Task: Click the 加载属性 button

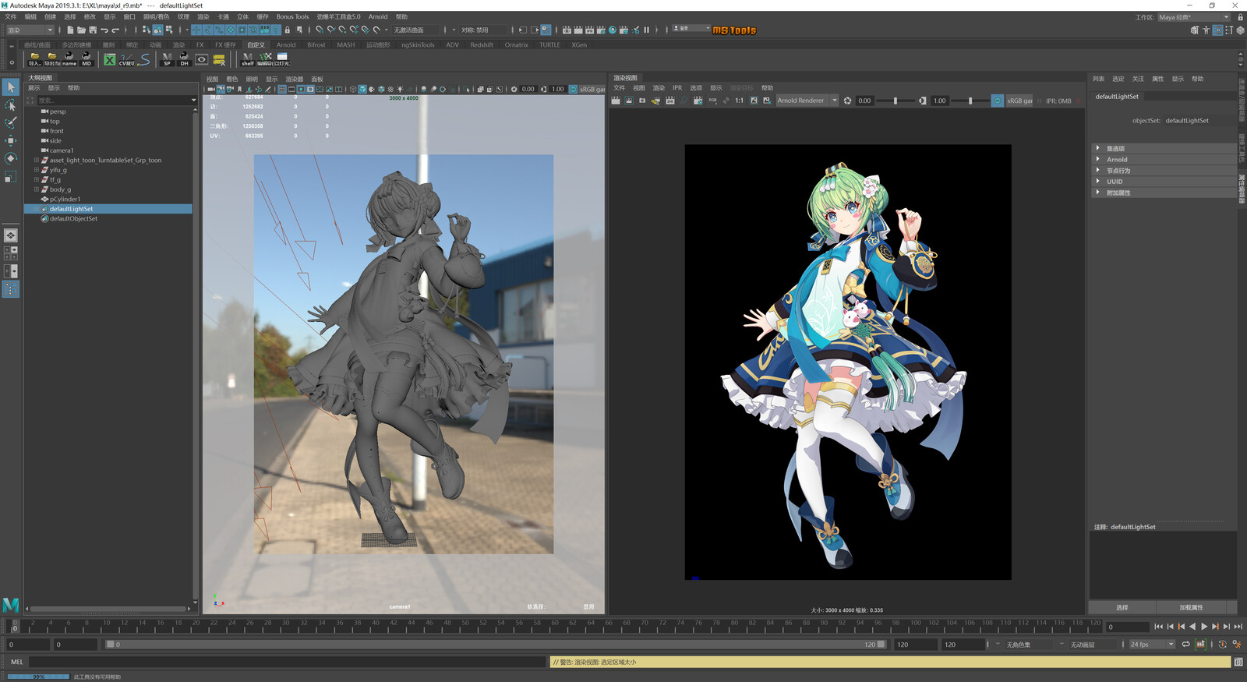Action: tap(1191, 607)
